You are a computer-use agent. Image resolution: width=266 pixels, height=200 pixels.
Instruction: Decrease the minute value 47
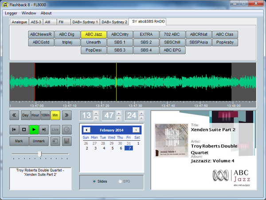pyautogui.click(x=118, y=118)
